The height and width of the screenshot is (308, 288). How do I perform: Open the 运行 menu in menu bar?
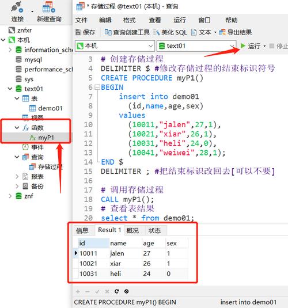click(x=180, y=20)
